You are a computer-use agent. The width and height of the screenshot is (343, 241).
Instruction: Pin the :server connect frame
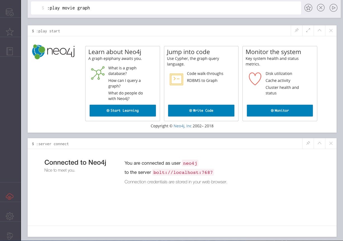(x=308, y=143)
